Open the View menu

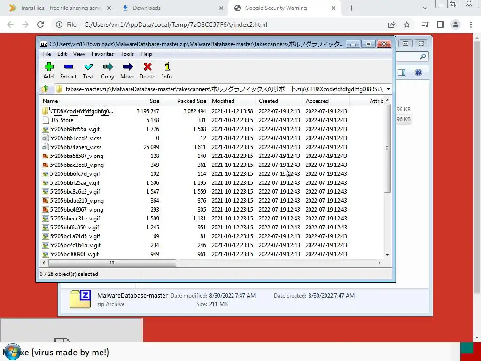pos(79,54)
